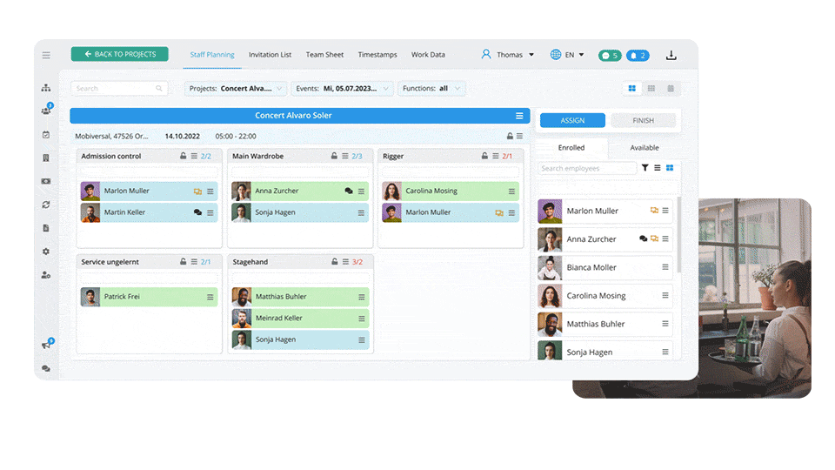835x470 pixels.
Task: Open the hamburger menu on Concert Alvaro Soler bar
Action: (519, 116)
